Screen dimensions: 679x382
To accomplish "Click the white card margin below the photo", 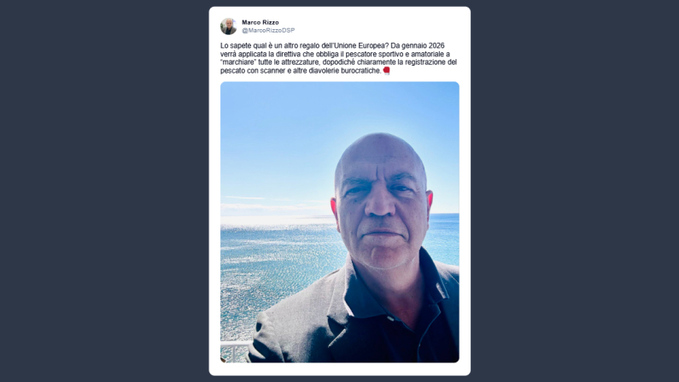I will click(340, 368).
